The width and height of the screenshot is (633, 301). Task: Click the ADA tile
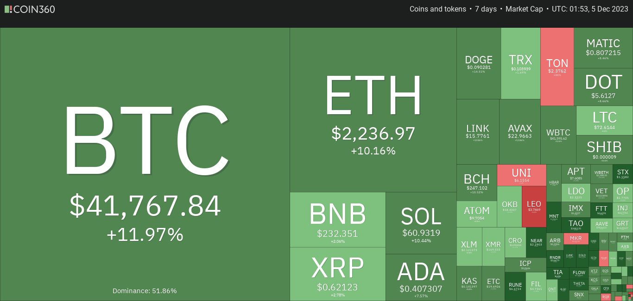coord(421,277)
